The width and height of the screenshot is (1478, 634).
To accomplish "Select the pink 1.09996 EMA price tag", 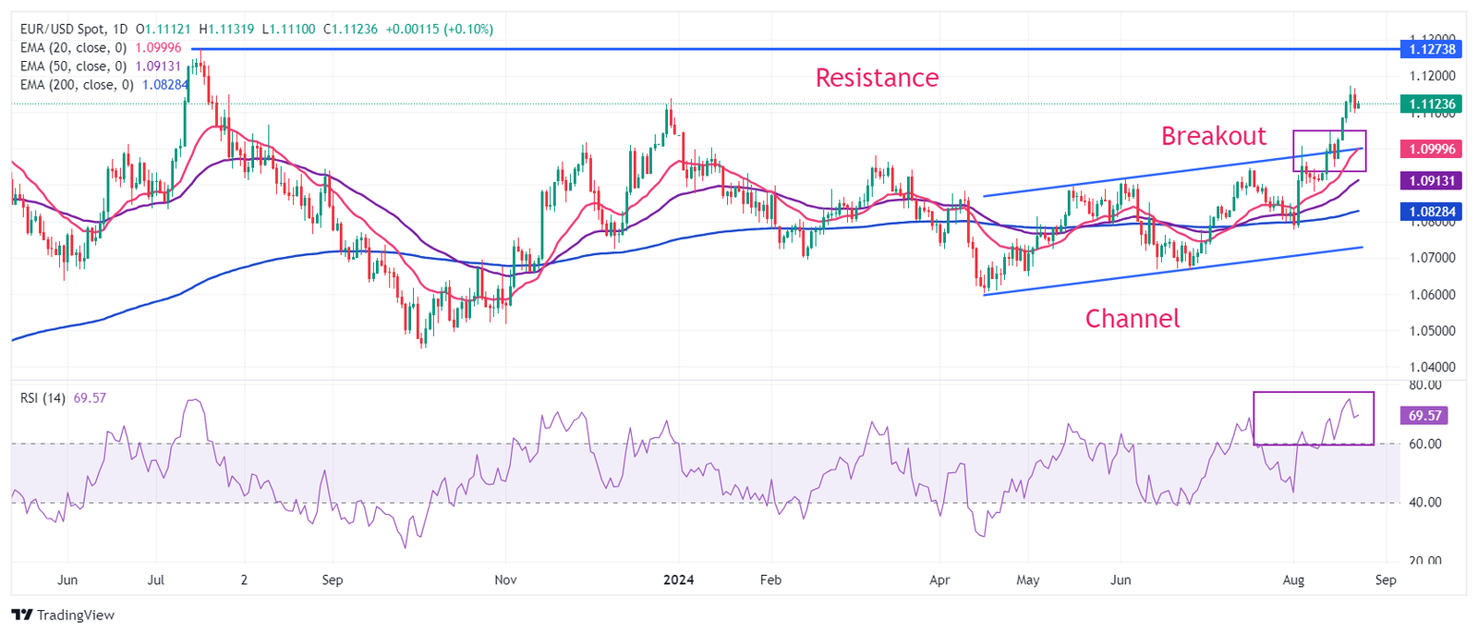I will (1428, 149).
